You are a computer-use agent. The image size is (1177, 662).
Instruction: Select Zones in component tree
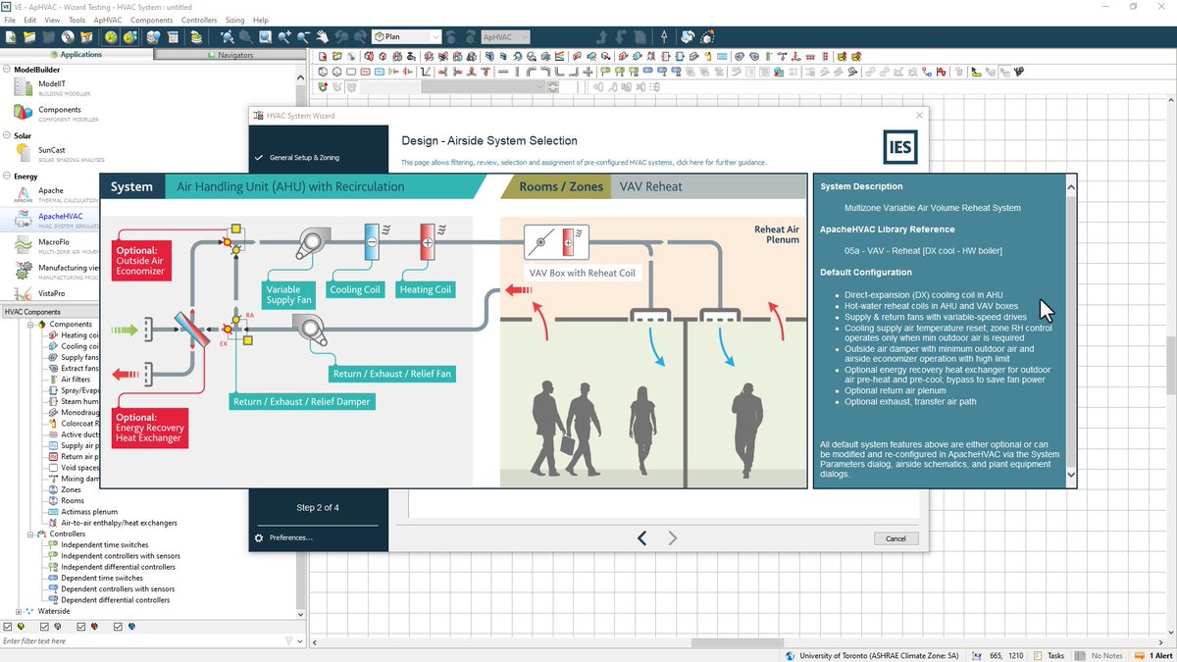71,489
